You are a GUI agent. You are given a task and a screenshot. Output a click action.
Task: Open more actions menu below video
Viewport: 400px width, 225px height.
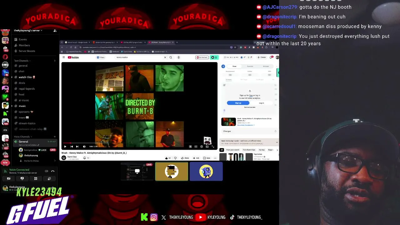215,158
